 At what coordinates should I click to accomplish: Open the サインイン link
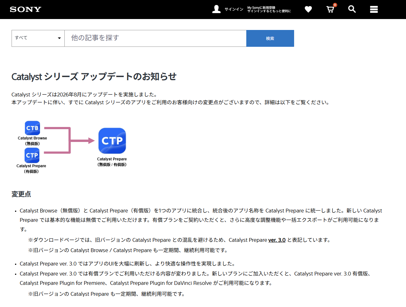click(234, 9)
